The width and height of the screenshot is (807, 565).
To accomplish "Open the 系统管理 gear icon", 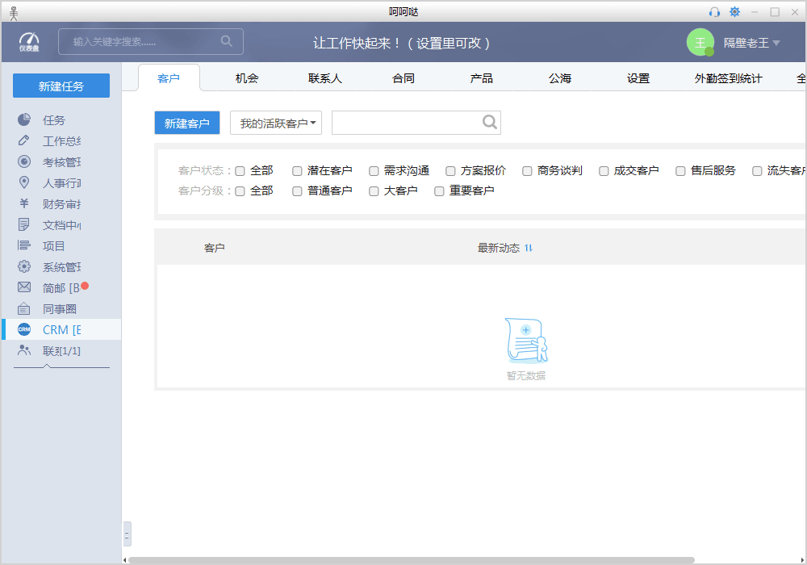I will point(24,266).
